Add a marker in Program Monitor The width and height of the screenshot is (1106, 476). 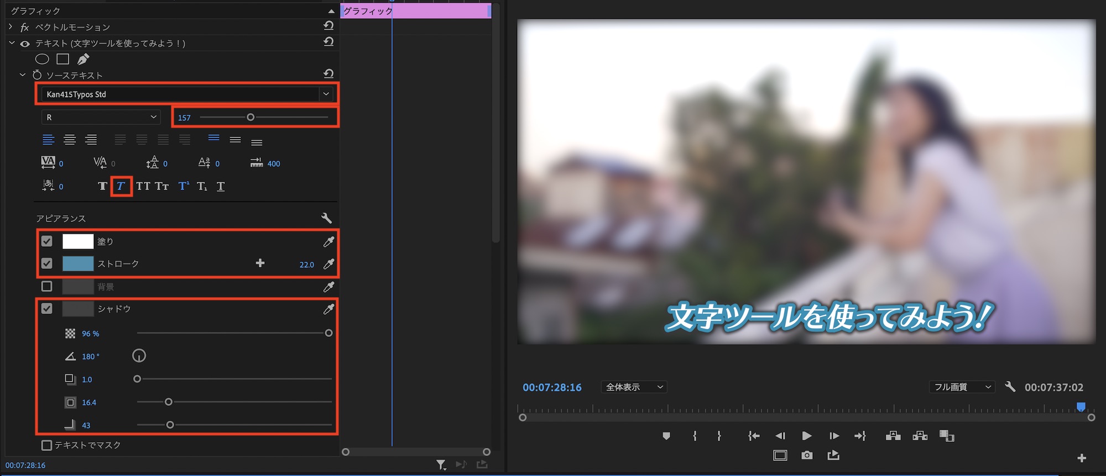click(x=666, y=436)
